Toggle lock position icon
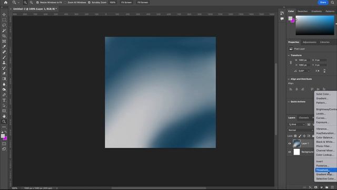Viewport: 337px width, 190px height. coord(304,136)
